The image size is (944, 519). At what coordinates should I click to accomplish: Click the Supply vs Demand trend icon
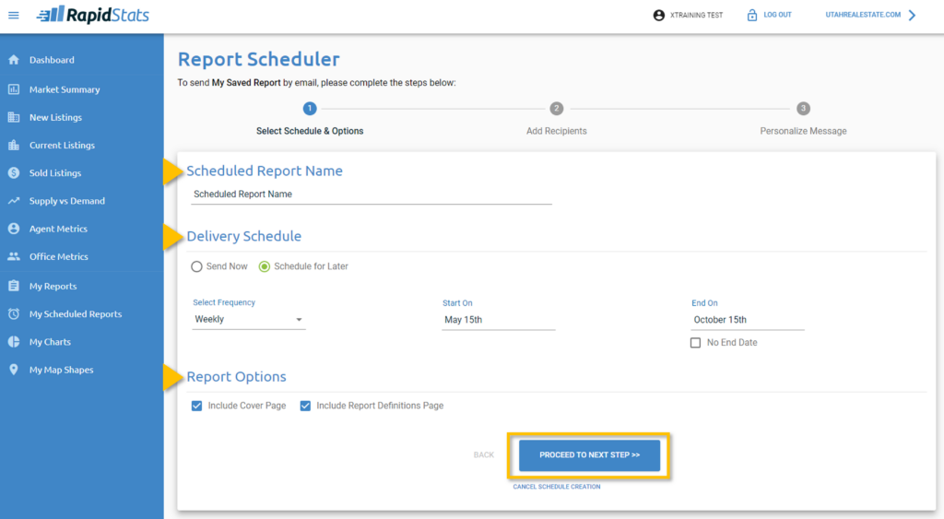coord(14,201)
